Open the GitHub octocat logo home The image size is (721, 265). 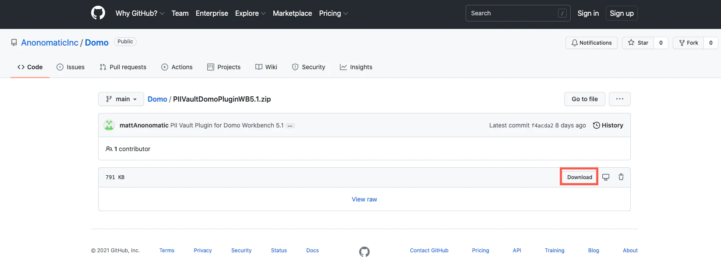coord(98,13)
